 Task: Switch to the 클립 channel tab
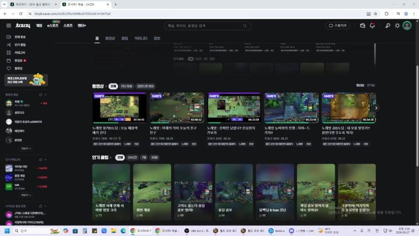click(x=125, y=38)
